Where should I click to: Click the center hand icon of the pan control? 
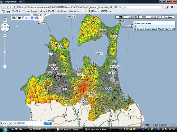click(x=5, y=27)
